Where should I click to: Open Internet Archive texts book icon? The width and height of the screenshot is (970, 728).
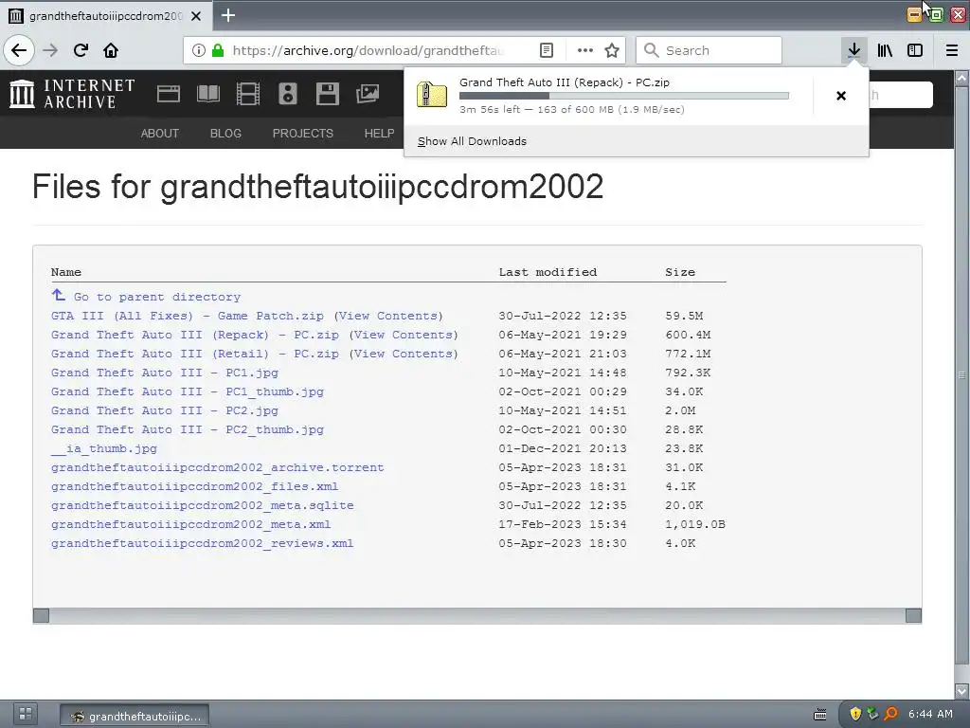point(207,94)
